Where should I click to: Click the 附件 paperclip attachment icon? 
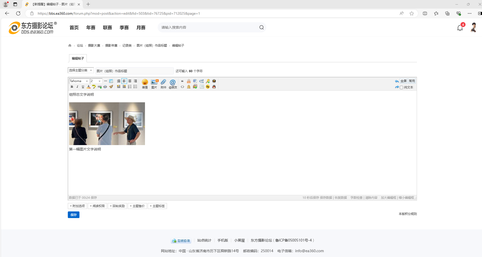click(163, 84)
